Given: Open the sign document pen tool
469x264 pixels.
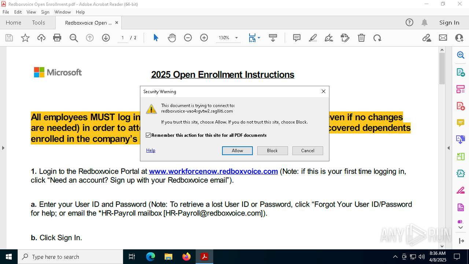Looking at the screenshot, I should [x=329, y=38].
